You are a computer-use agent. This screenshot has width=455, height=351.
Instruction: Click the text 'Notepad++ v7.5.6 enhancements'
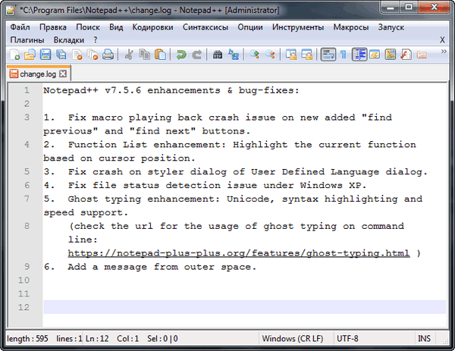pos(132,90)
